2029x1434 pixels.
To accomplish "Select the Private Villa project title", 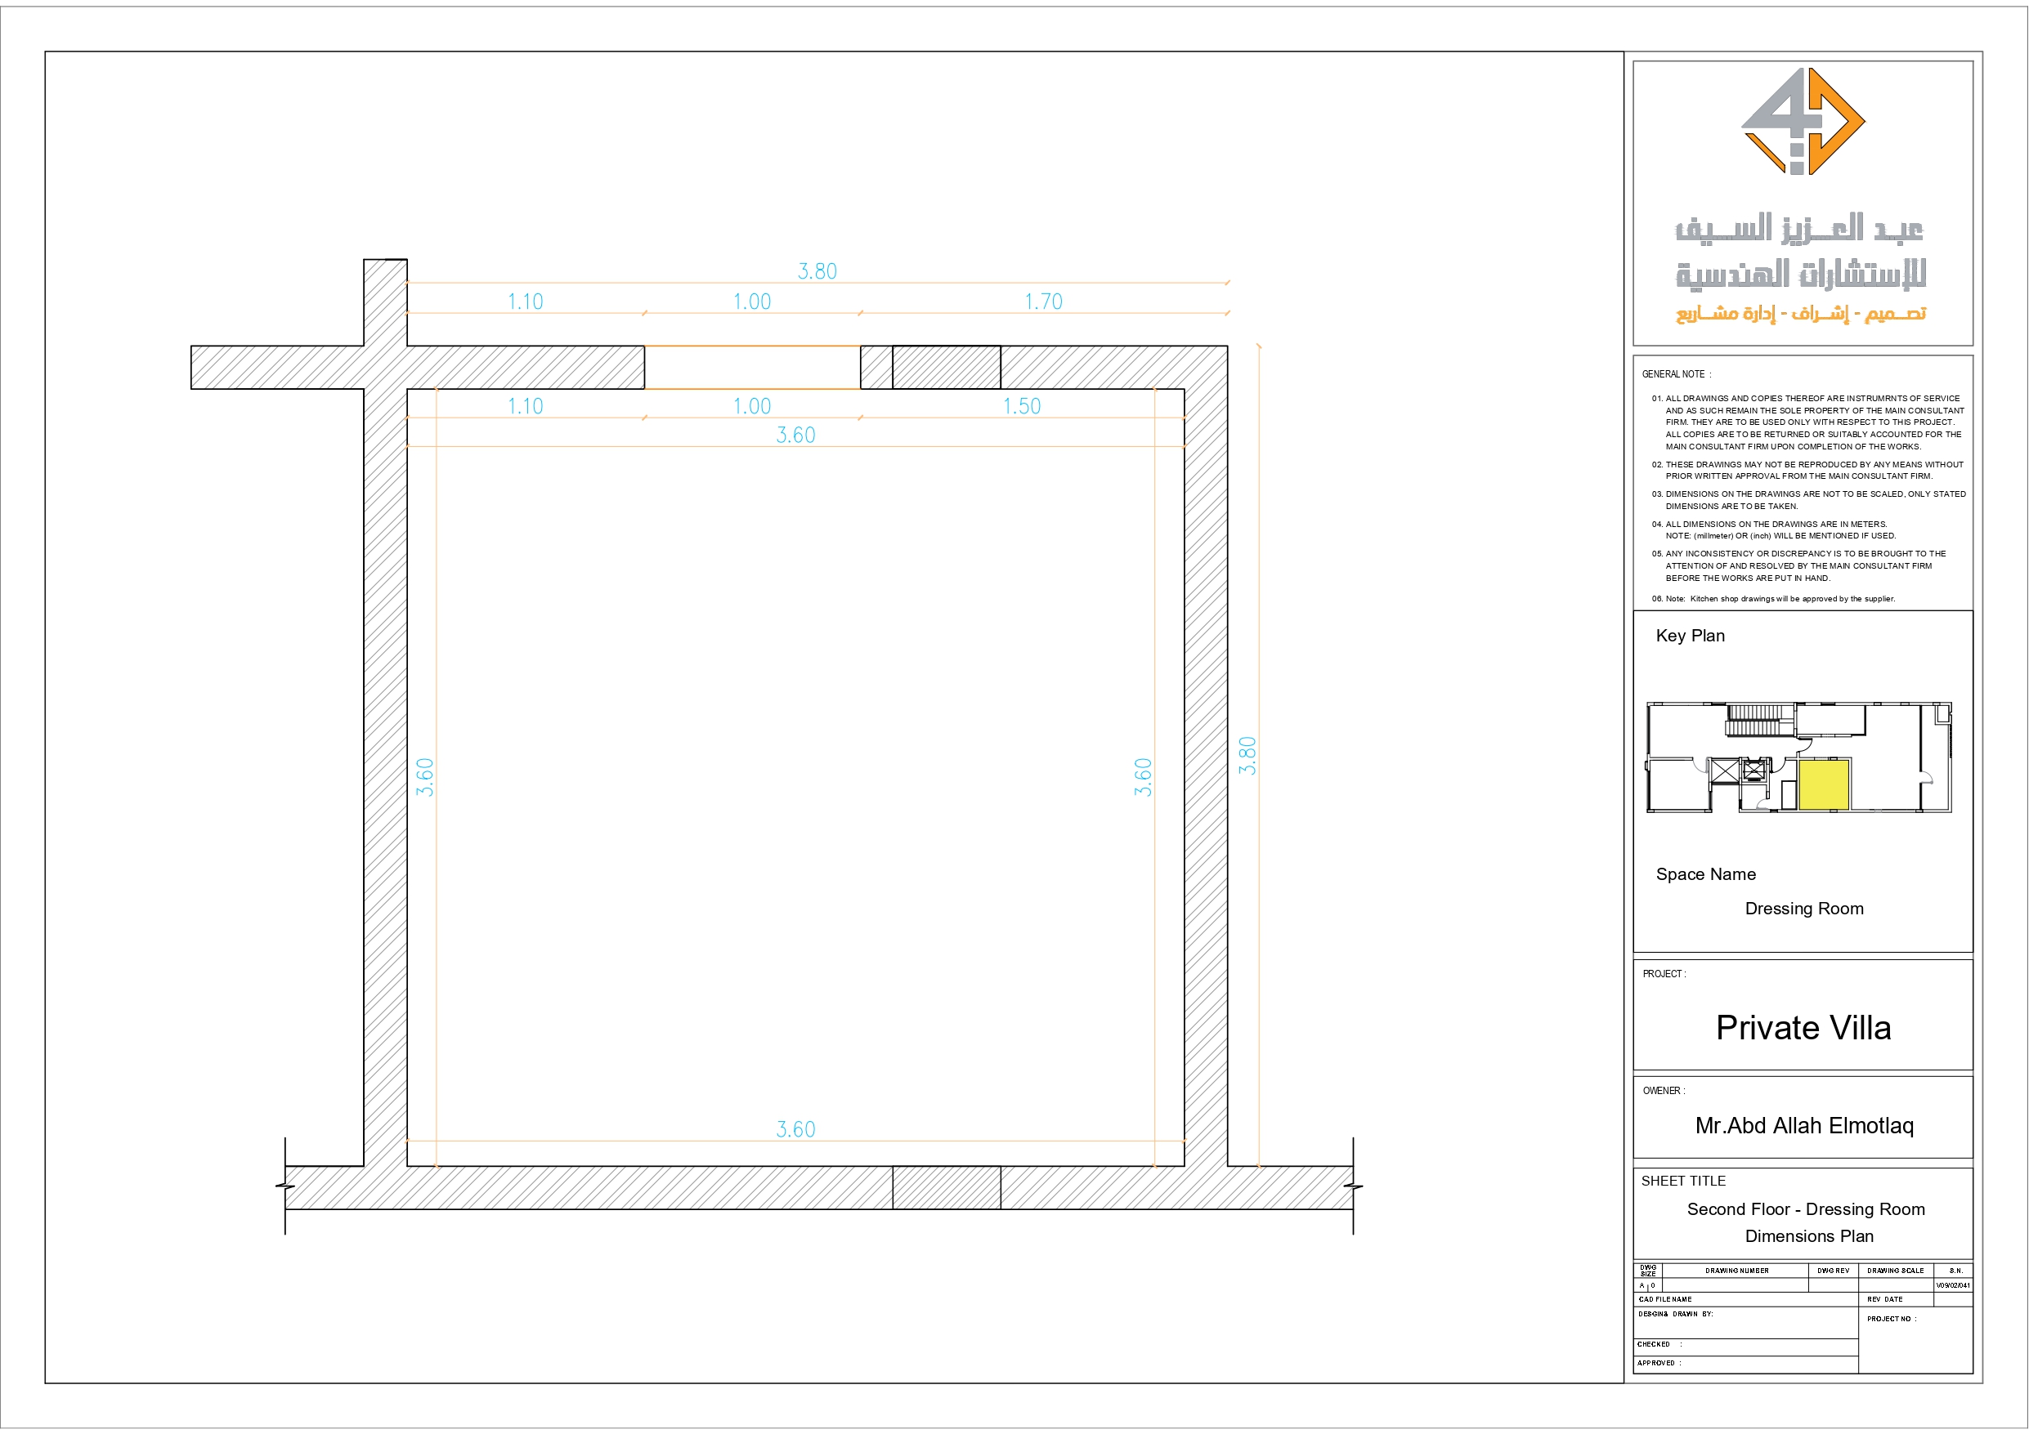I will tap(1806, 1028).
